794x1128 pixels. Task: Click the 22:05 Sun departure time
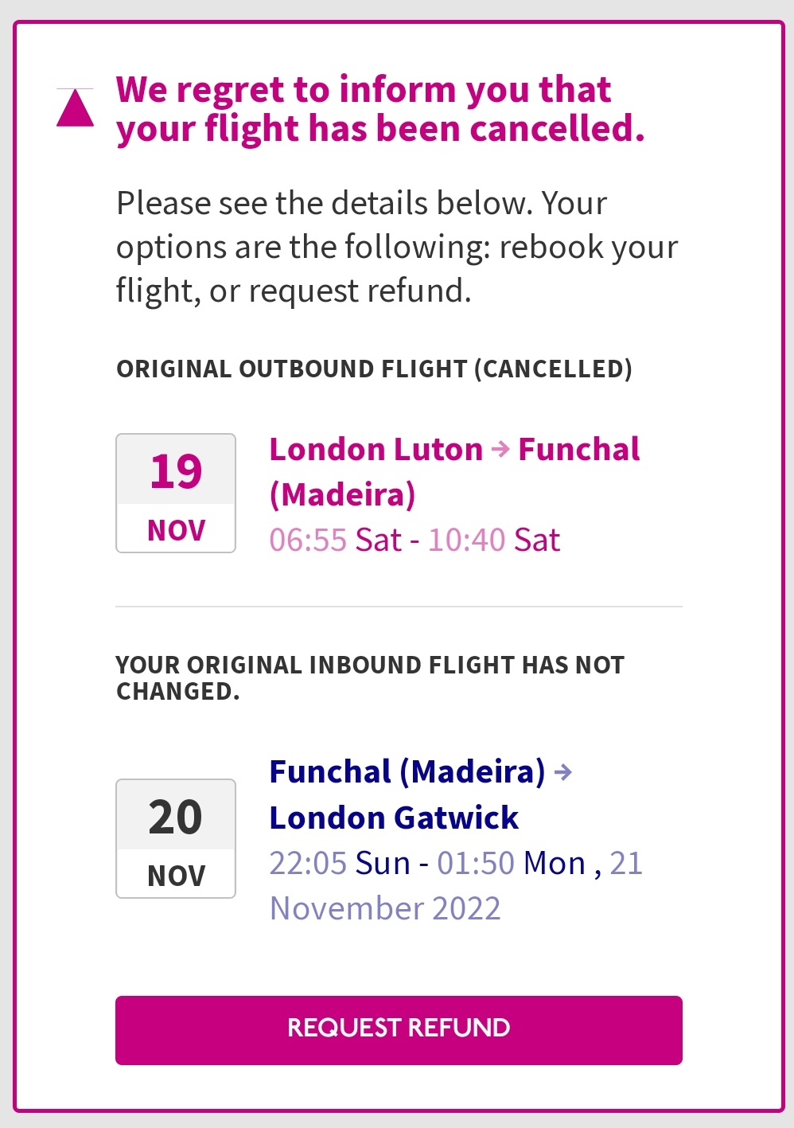339,863
